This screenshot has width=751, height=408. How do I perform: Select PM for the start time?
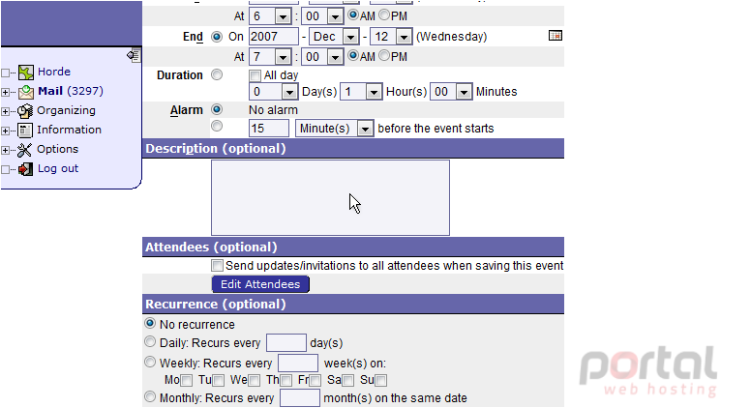(x=384, y=15)
